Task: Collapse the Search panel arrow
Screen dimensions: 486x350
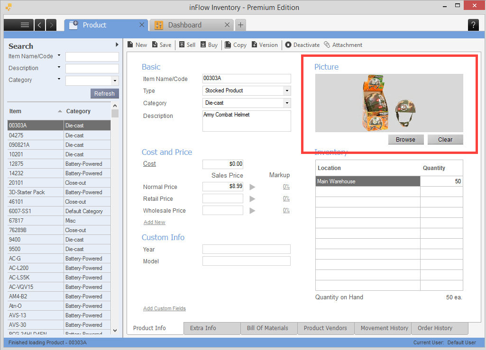Action: [x=117, y=45]
